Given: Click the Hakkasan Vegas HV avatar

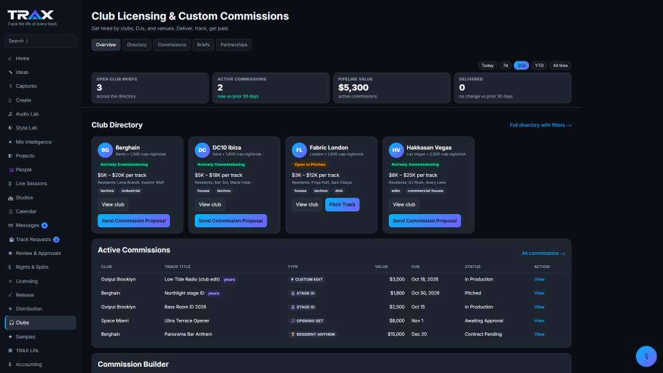Looking at the screenshot, I should [396, 150].
